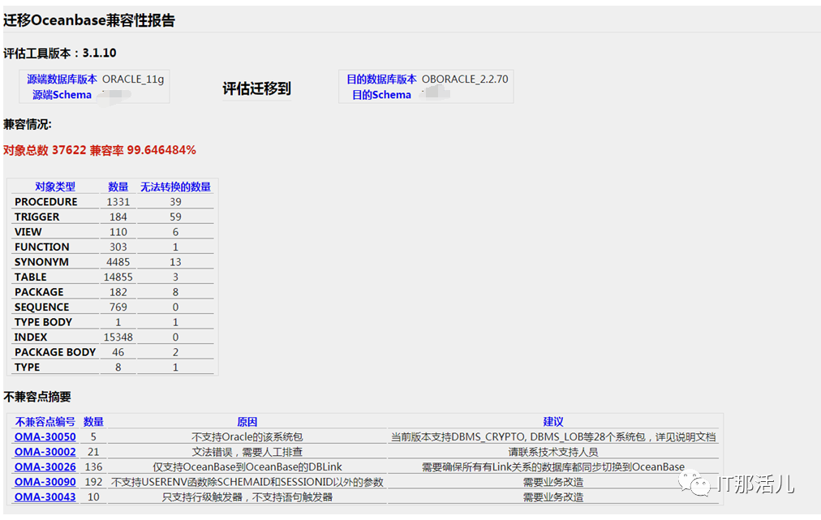Click the SYNONYM unconvertible count 13
Screen dimensions: 821x520
tap(175, 262)
